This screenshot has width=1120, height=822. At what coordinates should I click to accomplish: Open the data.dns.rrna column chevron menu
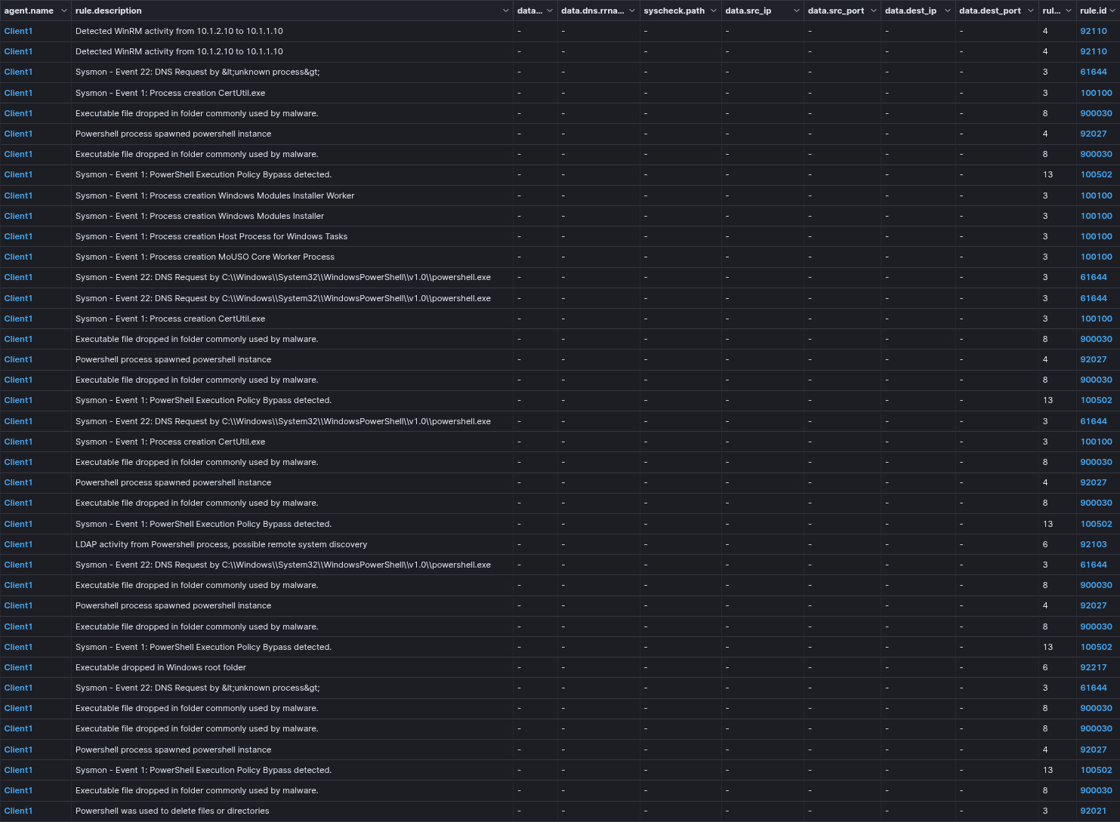click(x=631, y=11)
